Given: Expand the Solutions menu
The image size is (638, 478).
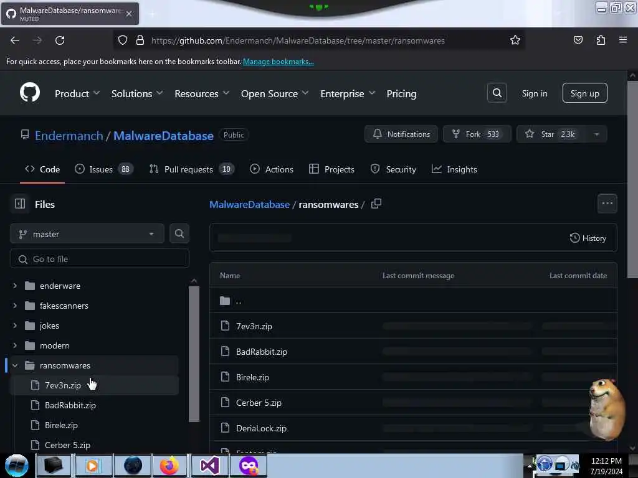Looking at the screenshot, I should (137, 93).
